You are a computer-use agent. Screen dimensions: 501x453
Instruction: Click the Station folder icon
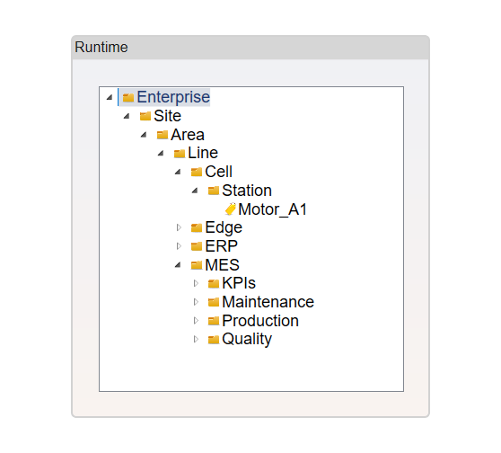[x=214, y=191]
